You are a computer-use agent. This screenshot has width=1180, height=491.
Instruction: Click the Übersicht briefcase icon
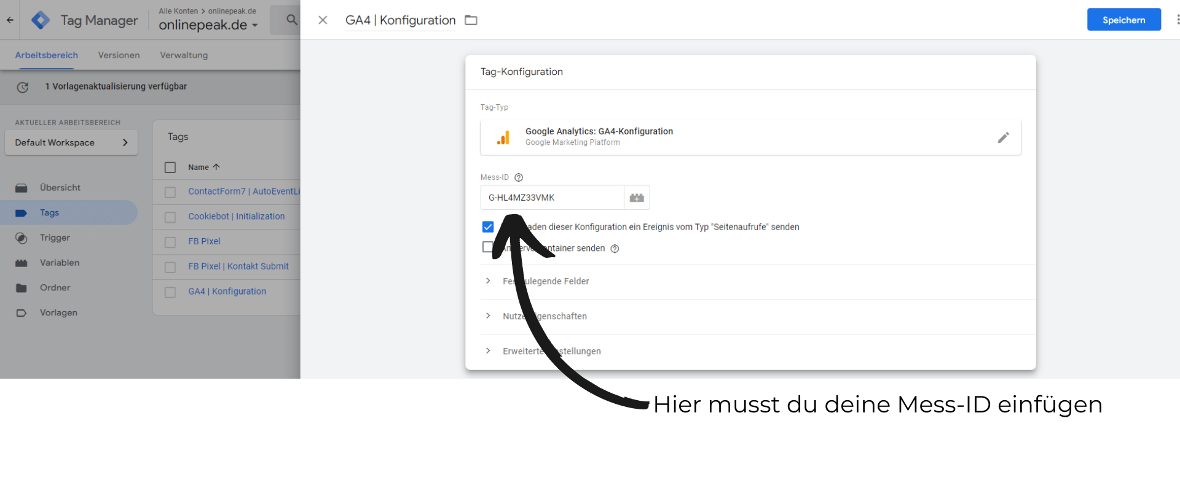point(22,188)
